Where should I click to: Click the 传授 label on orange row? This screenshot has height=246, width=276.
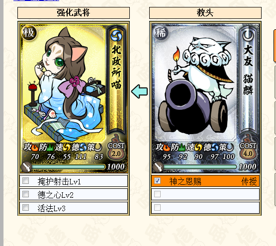(x=249, y=181)
